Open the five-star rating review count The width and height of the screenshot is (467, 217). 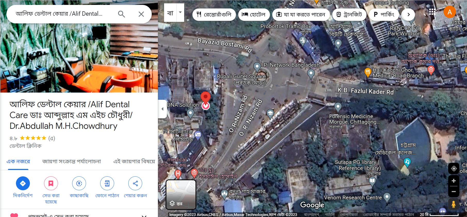point(52,138)
